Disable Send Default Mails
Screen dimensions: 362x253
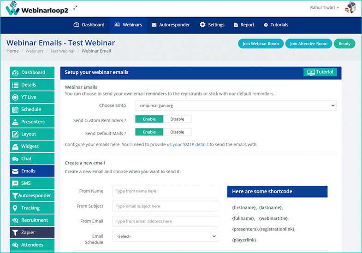[177, 132]
